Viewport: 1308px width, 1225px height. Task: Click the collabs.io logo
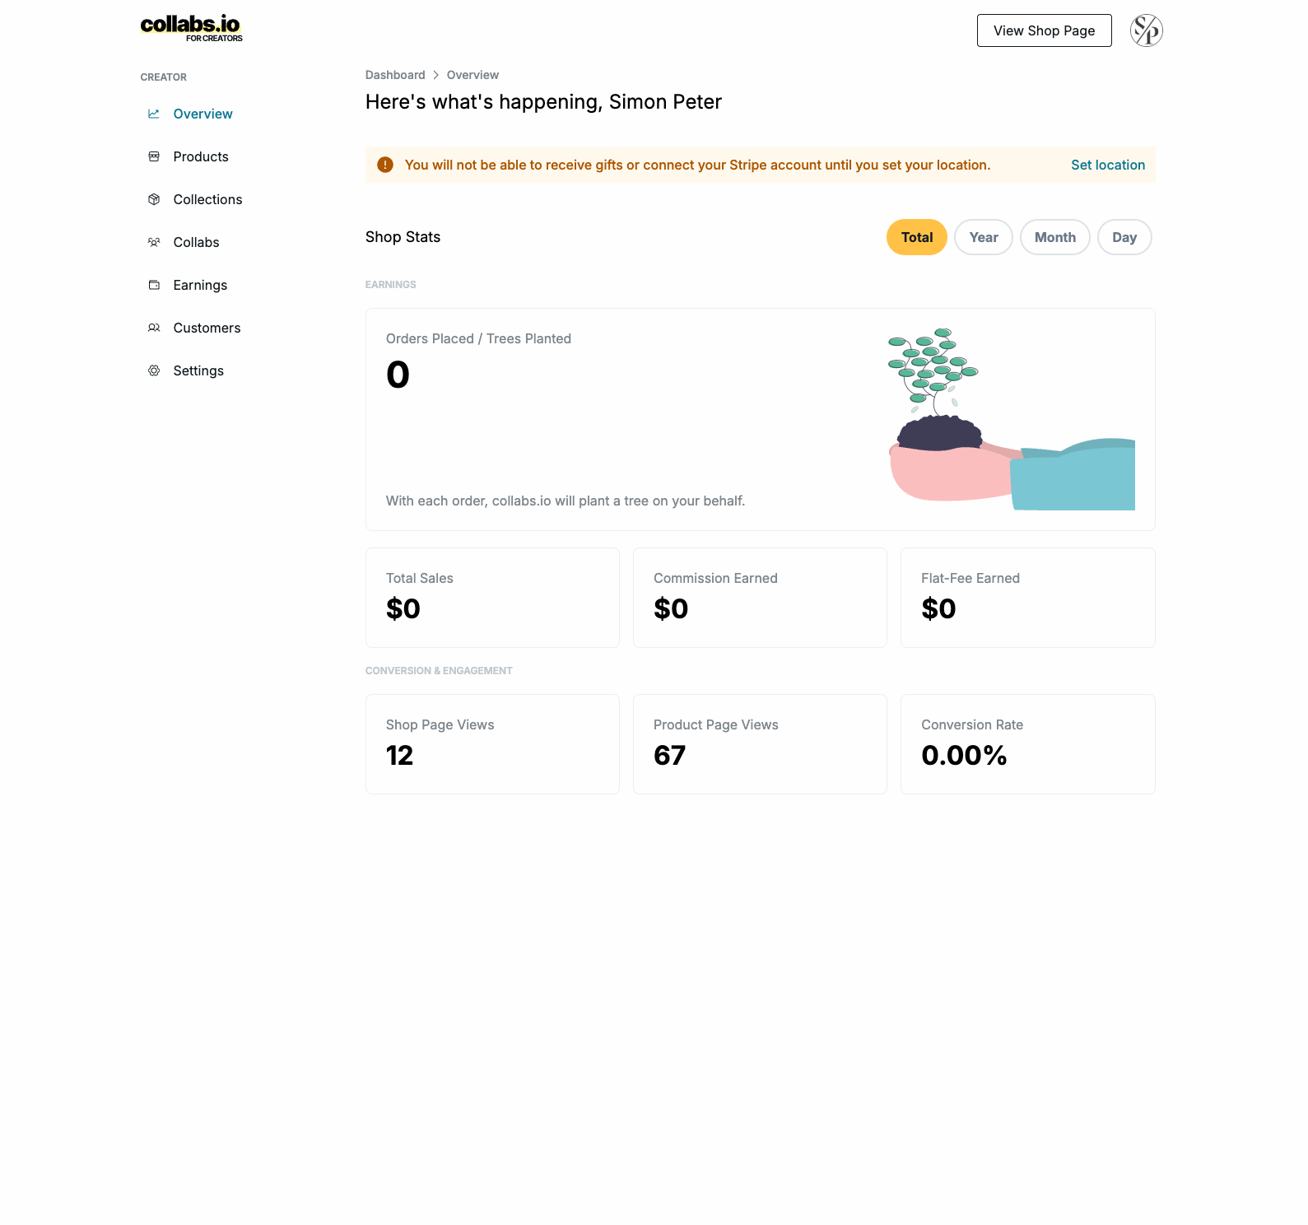tap(192, 28)
